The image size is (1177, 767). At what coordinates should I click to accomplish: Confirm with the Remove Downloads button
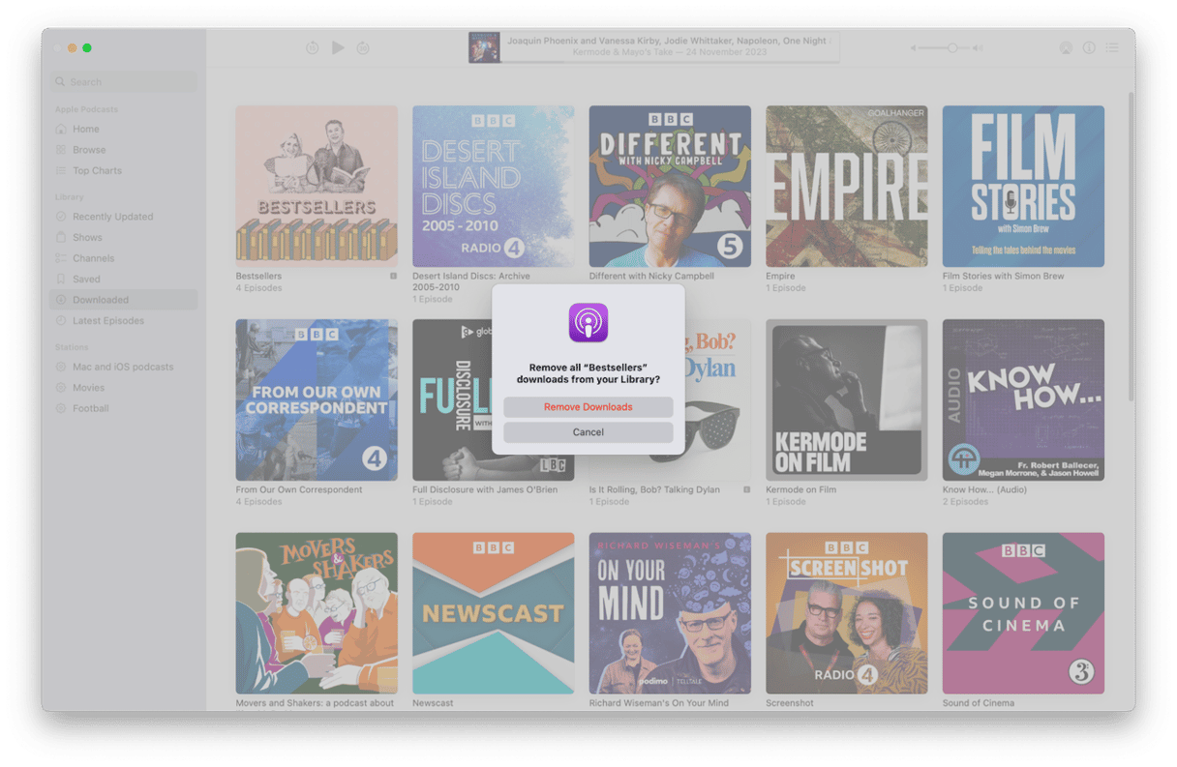click(588, 407)
